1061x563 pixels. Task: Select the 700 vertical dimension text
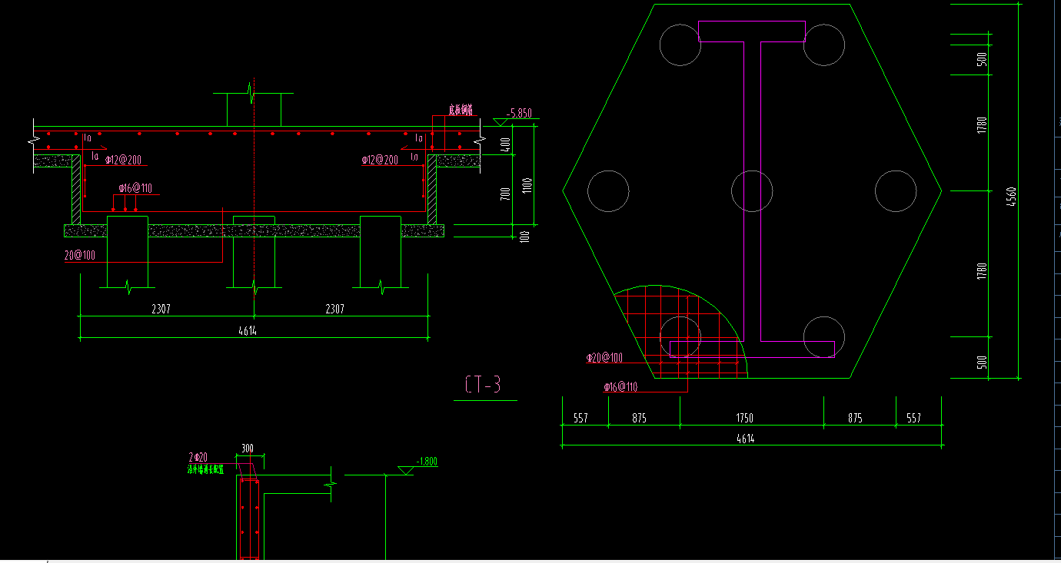click(505, 194)
